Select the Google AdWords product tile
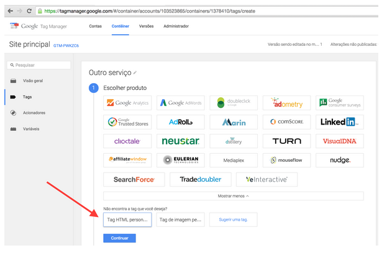387x253 pixels. pos(181,103)
